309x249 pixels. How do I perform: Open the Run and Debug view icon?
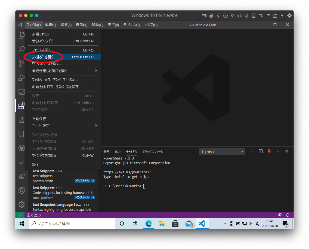(21, 78)
